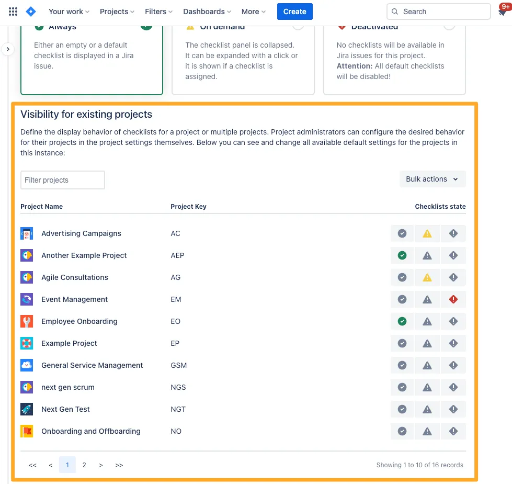
Task: Set Example Project to Deactivated
Action: (x=453, y=343)
